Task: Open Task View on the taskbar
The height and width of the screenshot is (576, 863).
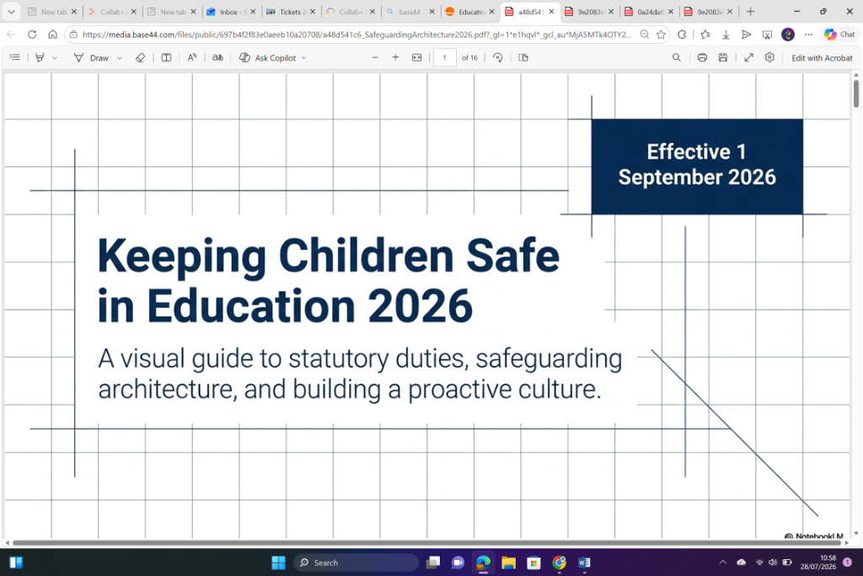Action: [433, 563]
